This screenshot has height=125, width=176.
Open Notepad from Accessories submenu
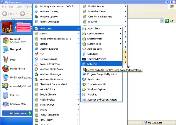click(x=101, y=64)
